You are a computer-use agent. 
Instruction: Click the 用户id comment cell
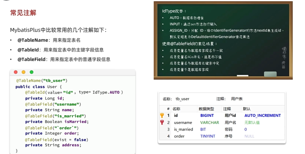230,115
